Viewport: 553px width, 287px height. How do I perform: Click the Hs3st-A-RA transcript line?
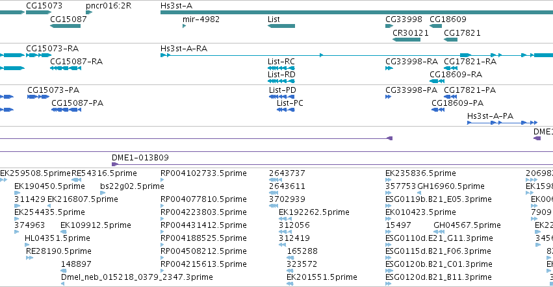357,55
